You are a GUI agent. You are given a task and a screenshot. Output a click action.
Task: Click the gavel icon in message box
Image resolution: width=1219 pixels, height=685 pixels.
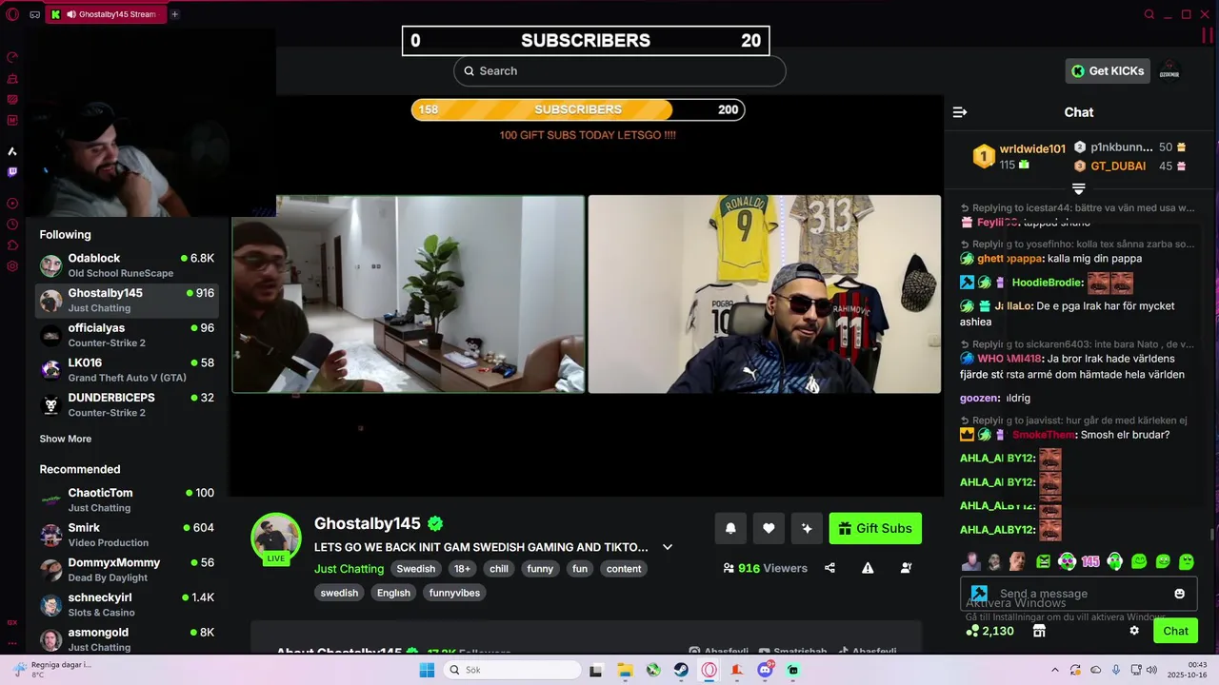(979, 593)
